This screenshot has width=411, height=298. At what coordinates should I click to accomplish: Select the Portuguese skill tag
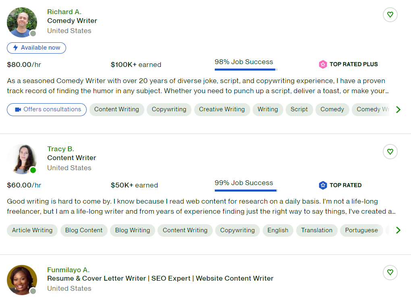(x=361, y=230)
